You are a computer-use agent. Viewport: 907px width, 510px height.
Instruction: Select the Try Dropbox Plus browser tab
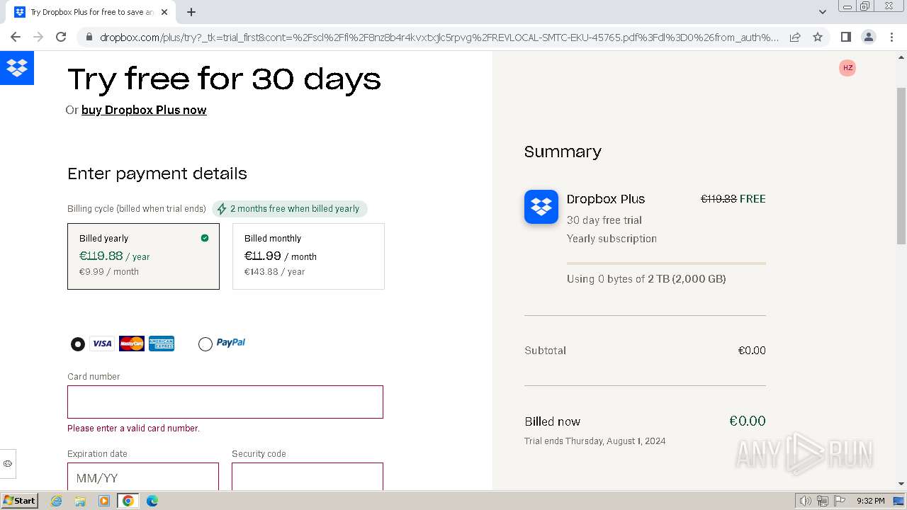pos(91,12)
